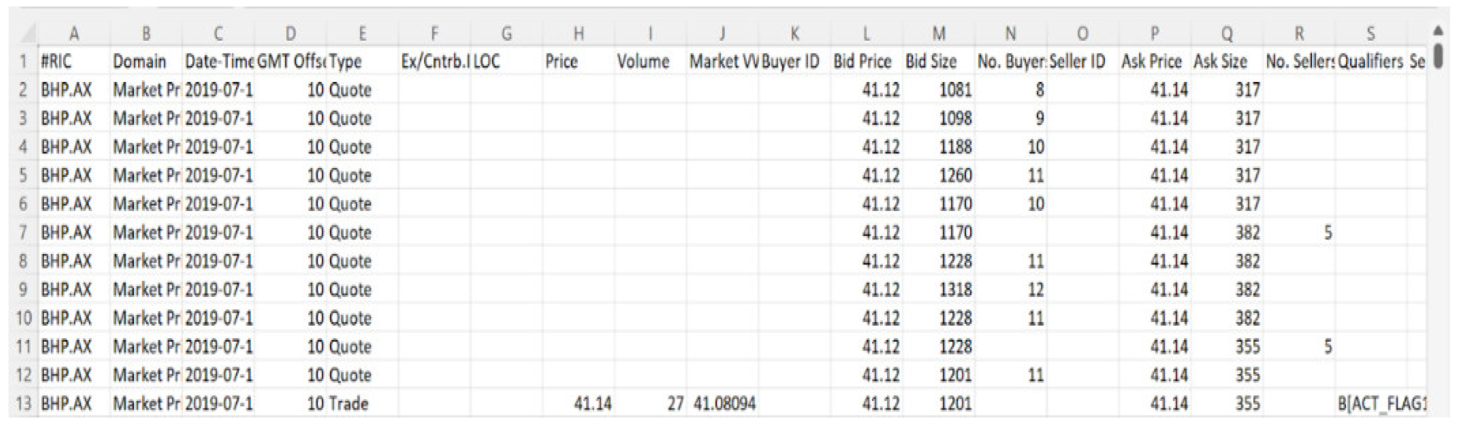Viewport: 1458px width, 426px height.
Task: Click the select-all corner triangle
Action: 26,34
